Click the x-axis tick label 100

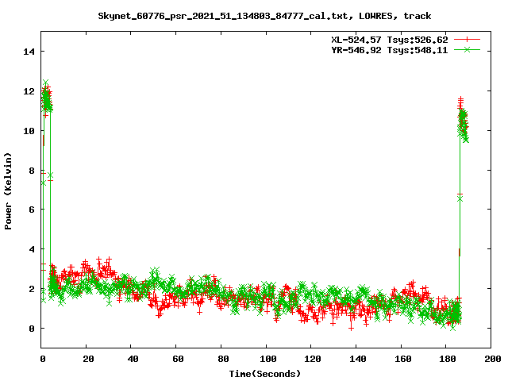point(268,359)
